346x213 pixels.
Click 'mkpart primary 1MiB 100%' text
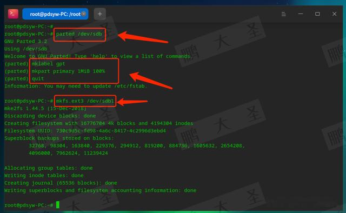69,71
